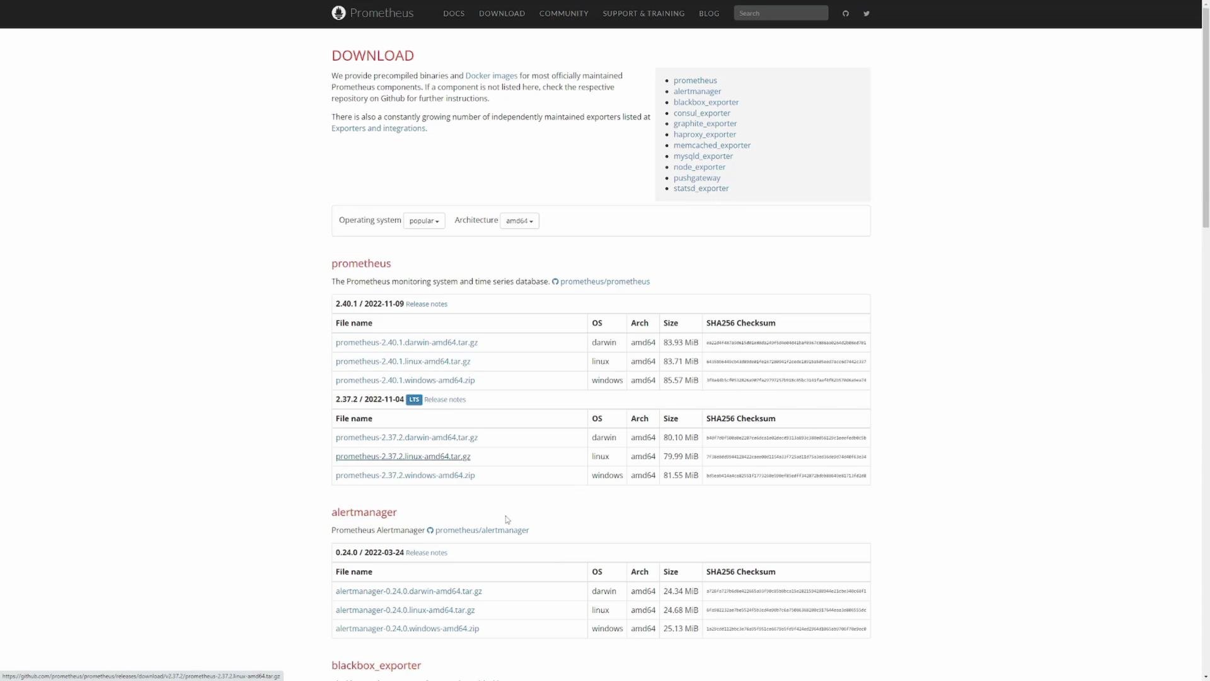The height and width of the screenshot is (681, 1210).
Task: Click the prometheus section heading
Action: (x=361, y=264)
